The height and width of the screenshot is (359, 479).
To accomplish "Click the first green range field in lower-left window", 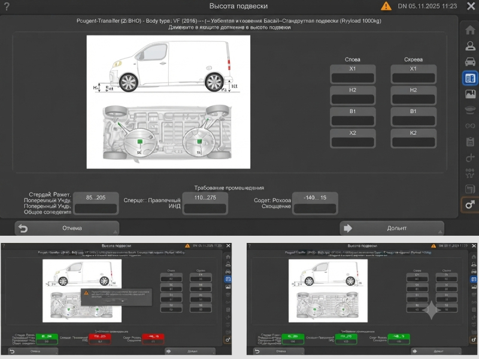I will [x=47, y=339].
